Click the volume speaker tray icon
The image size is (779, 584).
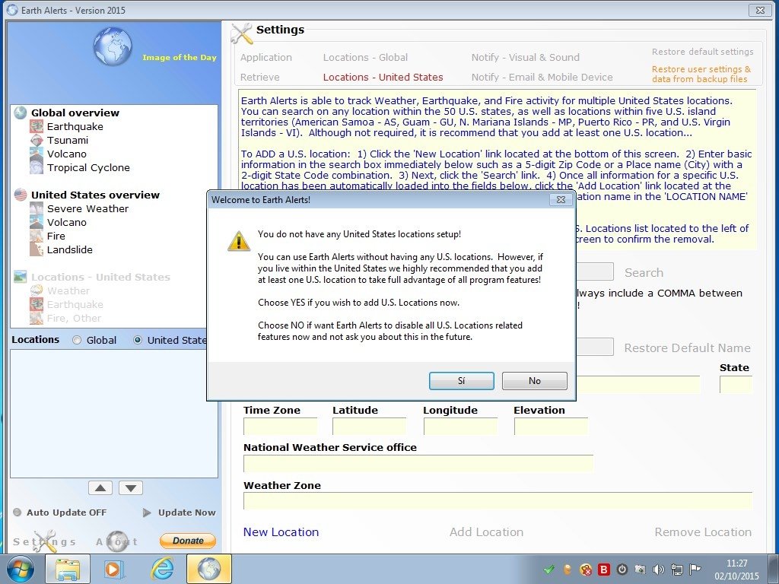pyautogui.click(x=658, y=569)
